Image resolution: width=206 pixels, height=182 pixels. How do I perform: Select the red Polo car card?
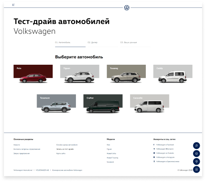[33, 74]
